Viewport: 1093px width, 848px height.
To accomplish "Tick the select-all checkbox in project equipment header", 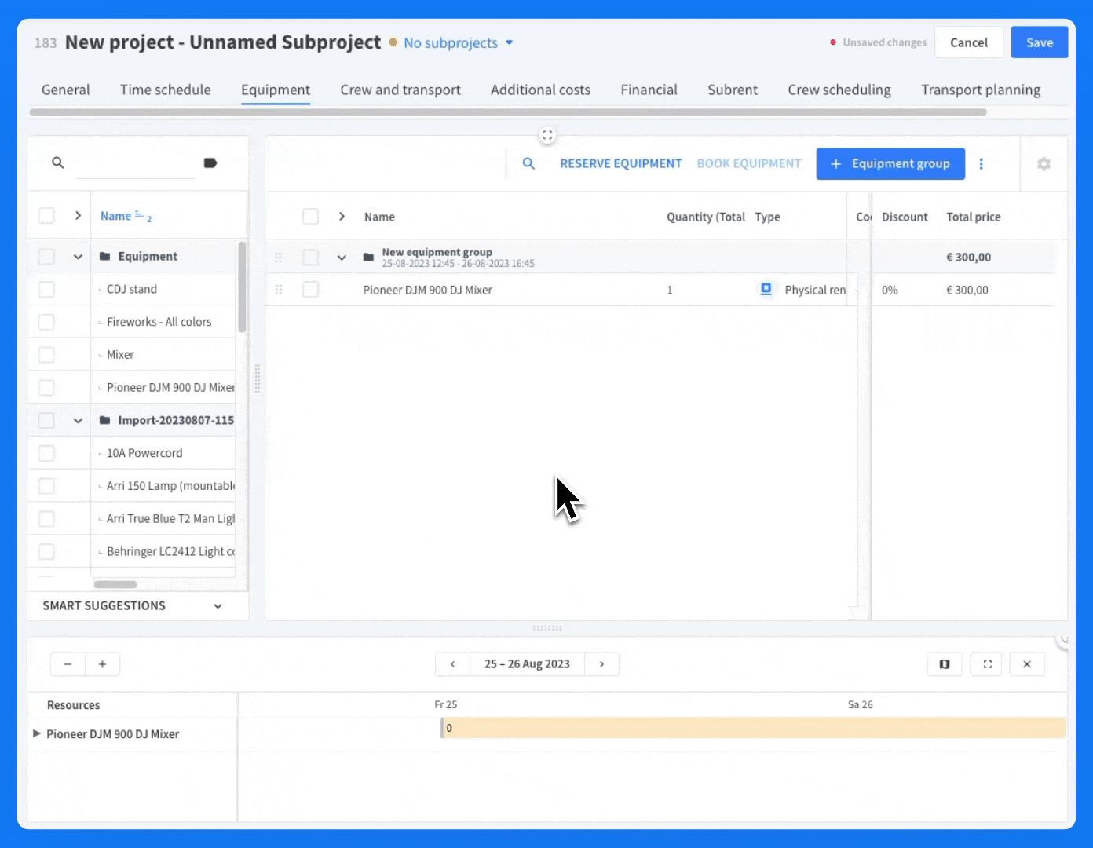I will point(311,216).
